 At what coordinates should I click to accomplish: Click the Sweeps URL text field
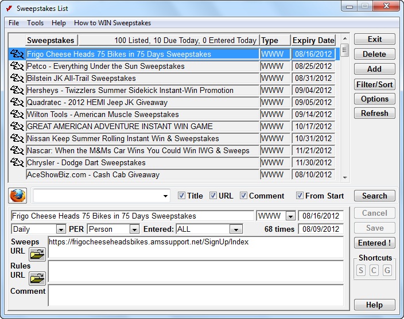point(196,247)
